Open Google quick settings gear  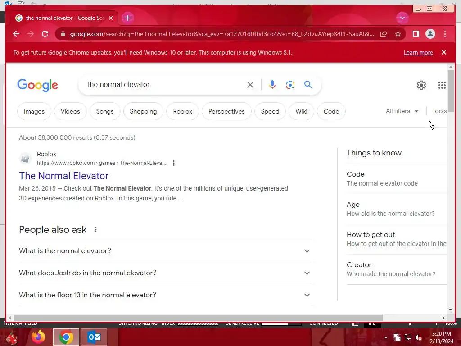(421, 85)
